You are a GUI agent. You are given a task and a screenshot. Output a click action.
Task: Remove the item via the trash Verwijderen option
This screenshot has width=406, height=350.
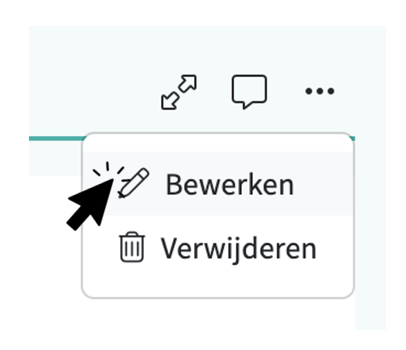(x=217, y=248)
